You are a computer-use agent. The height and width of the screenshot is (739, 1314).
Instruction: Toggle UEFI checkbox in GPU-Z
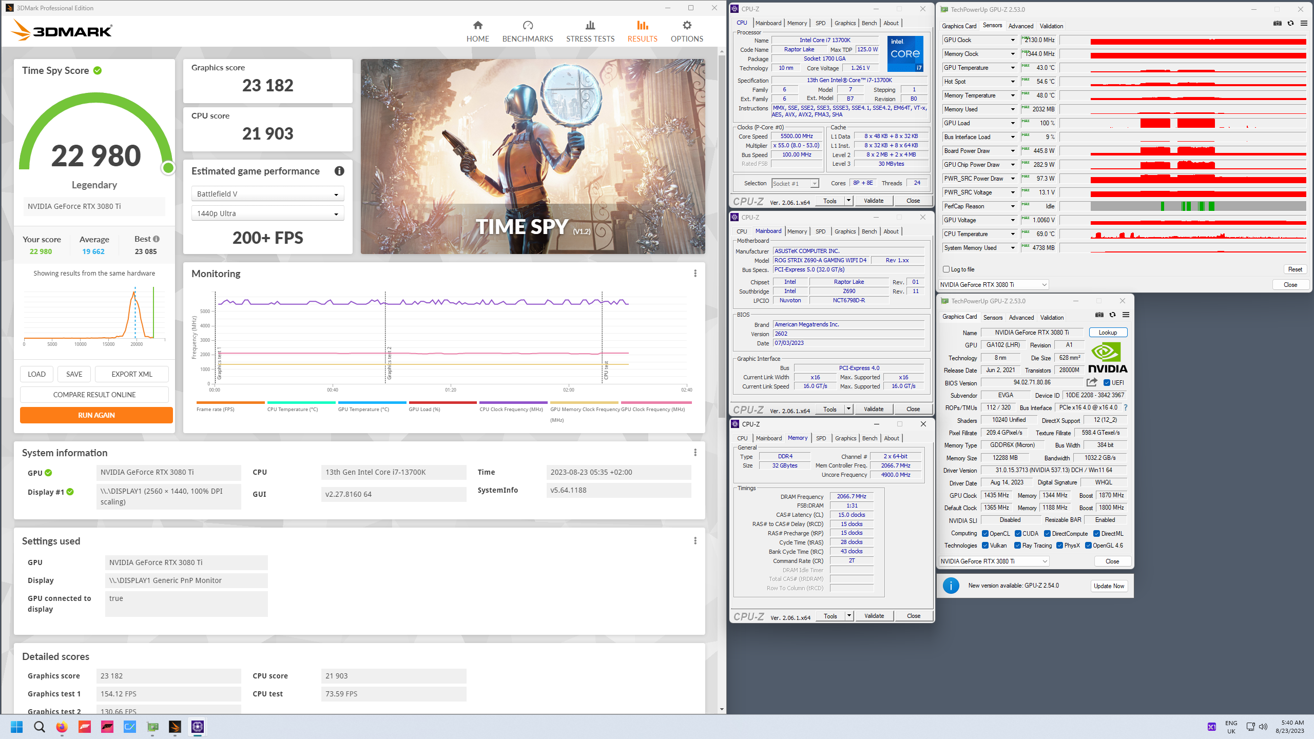(x=1107, y=383)
